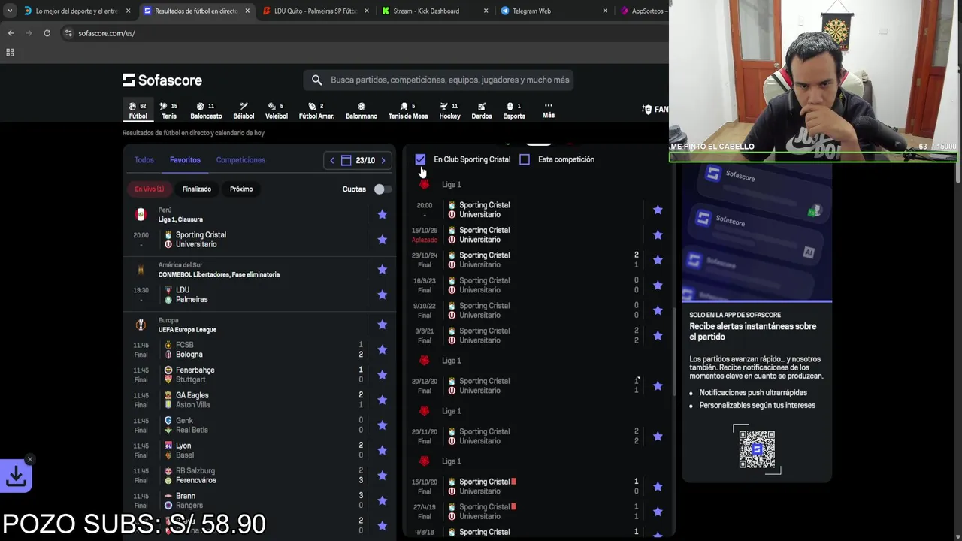The height and width of the screenshot is (541, 962).
Task: Open the Fenerbahçe vs Stuttgart match
Action: (x=259, y=375)
